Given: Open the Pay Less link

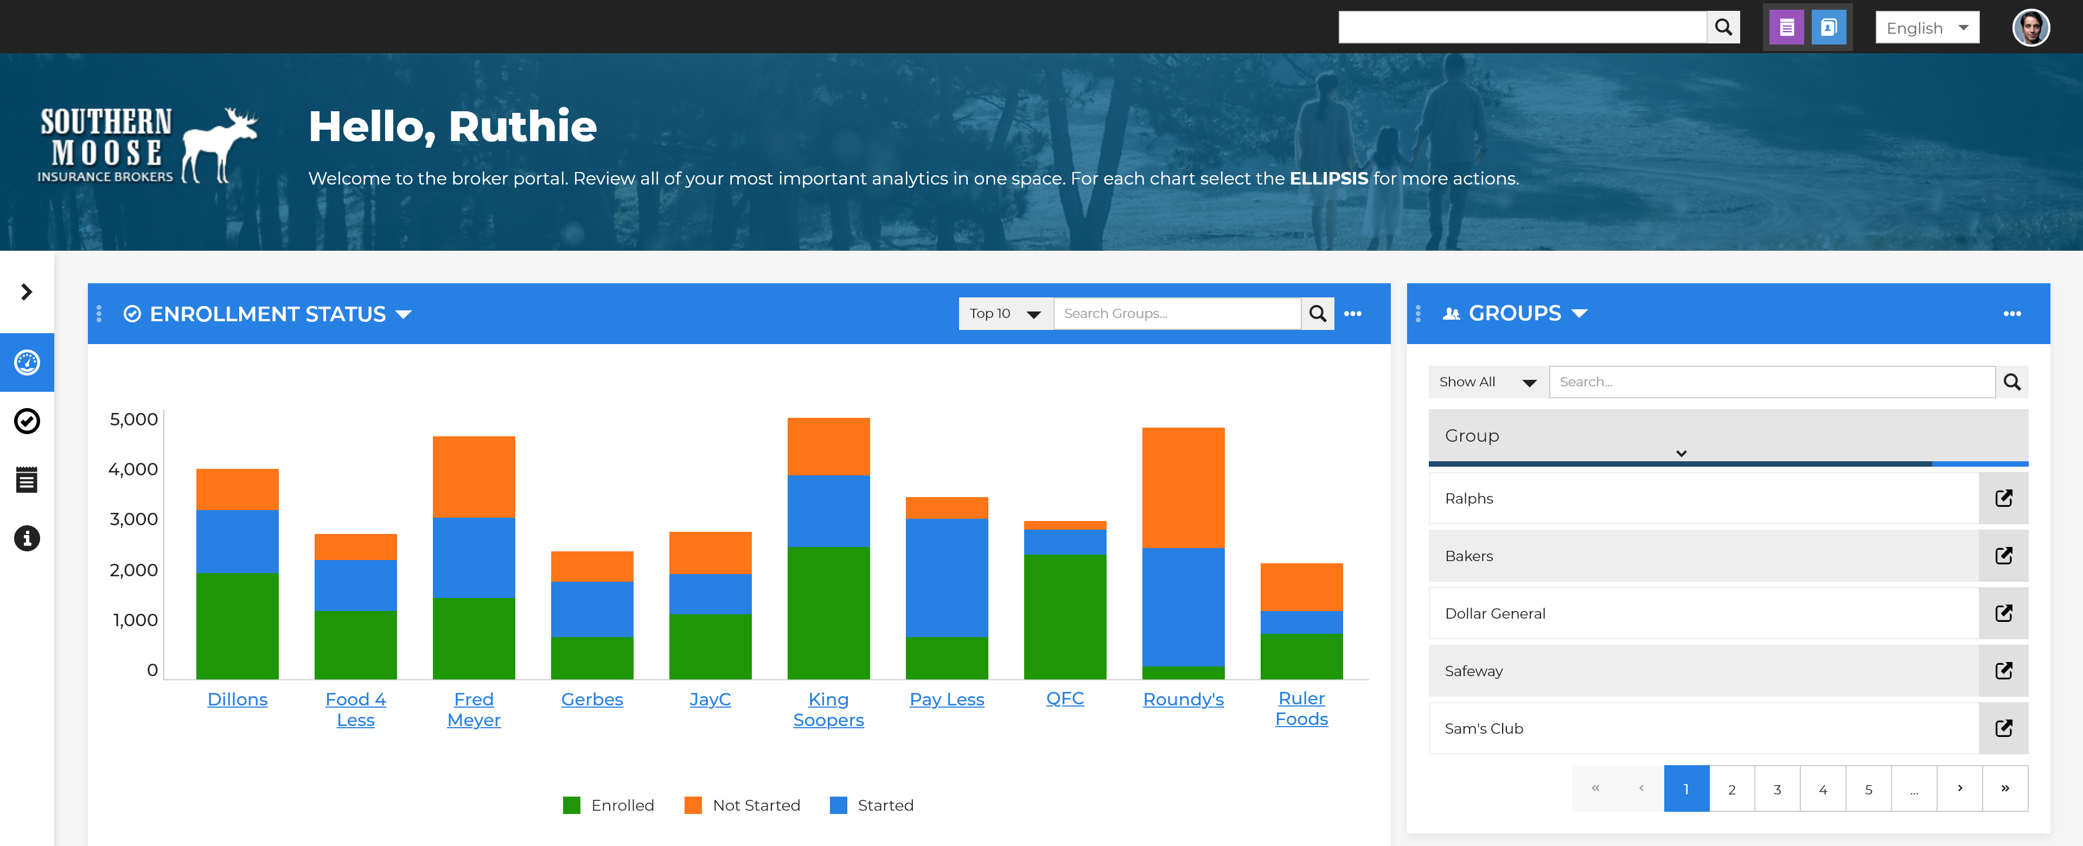Looking at the screenshot, I should pos(947,699).
